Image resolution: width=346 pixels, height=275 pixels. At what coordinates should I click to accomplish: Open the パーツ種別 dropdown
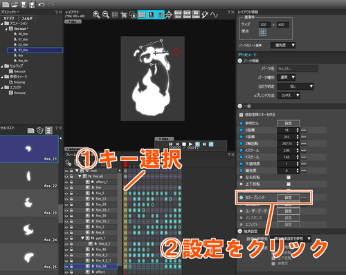(286, 77)
